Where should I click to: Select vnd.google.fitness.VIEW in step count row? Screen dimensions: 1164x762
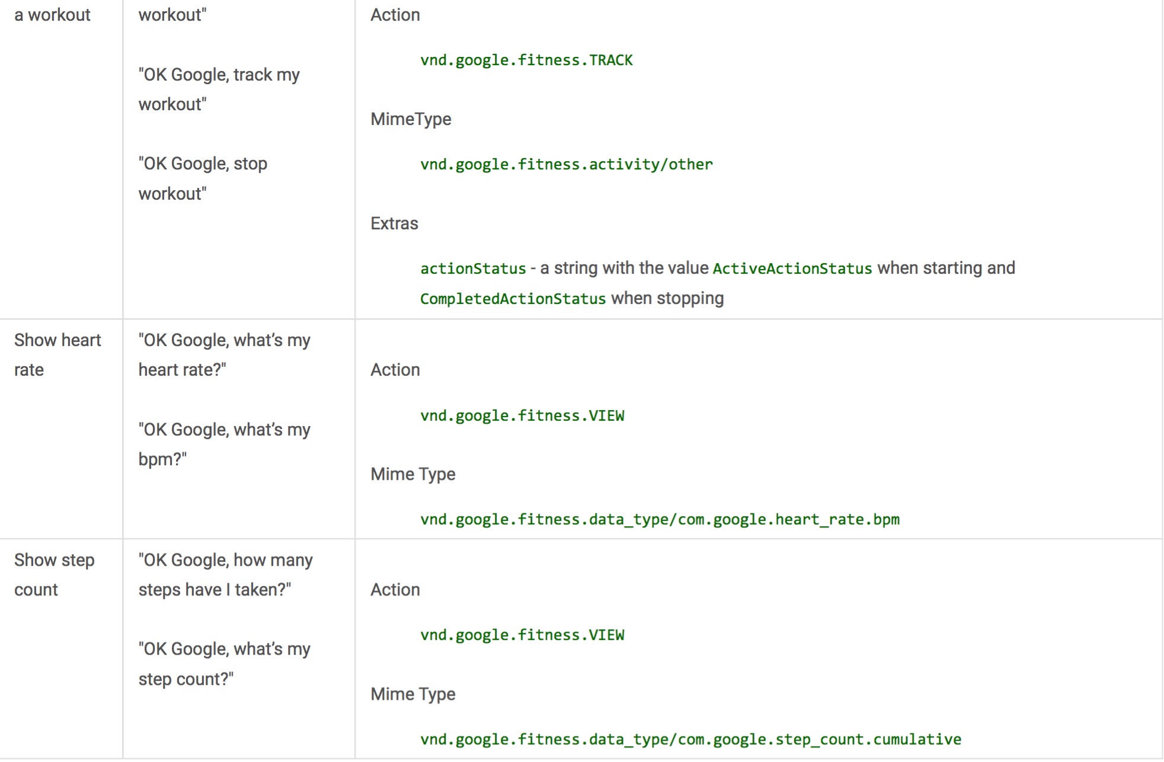pos(522,635)
